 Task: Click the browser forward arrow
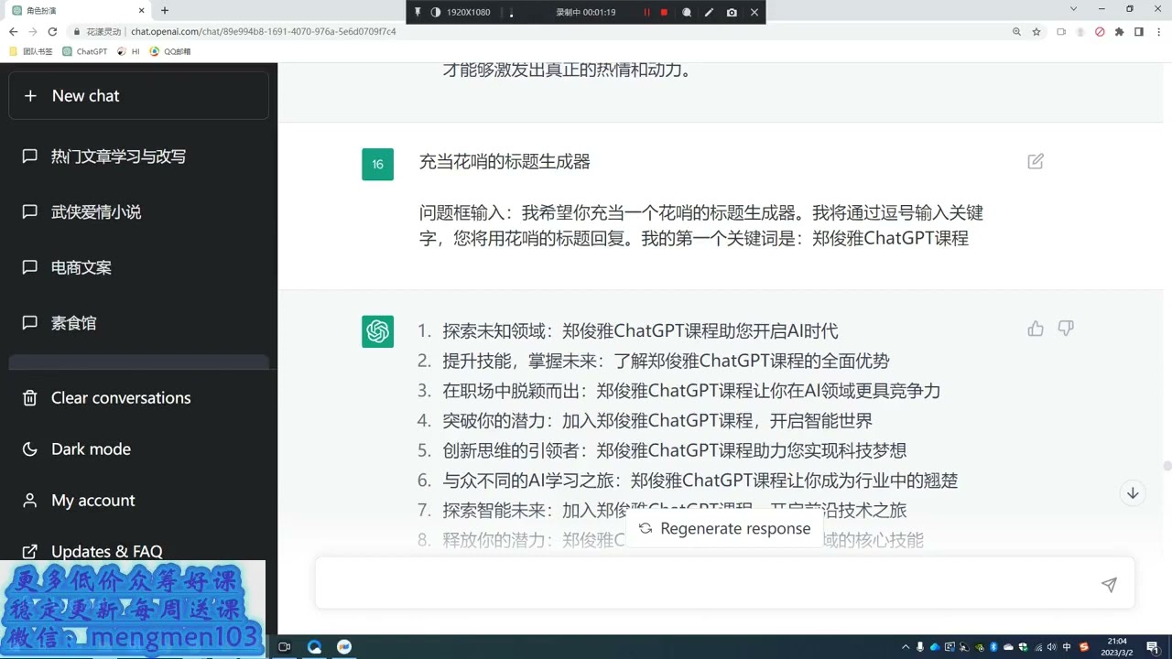click(x=33, y=31)
